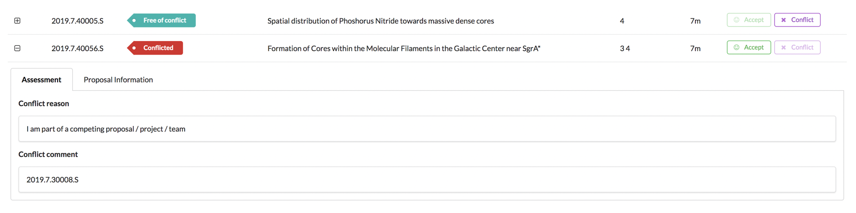Mark the Phosphorus Nitride proposal as Conflict
This screenshot has width=856, height=213.
pyautogui.click(x=797, y=20)
